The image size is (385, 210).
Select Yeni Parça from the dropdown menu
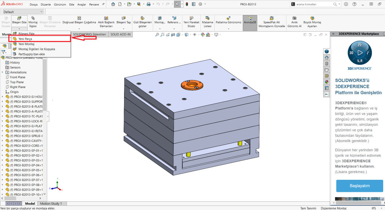[26, 38]
